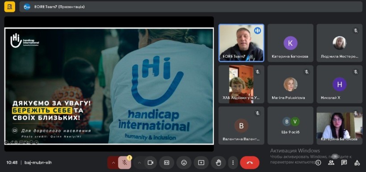The width and height of the screenshot is (366, 172).
Task: Select the B avatar of Валентина
Action: click(x=241, y=126)
